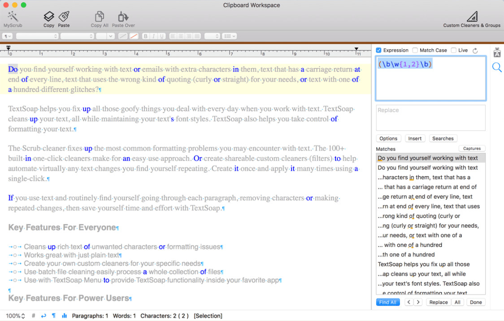Open the paragraph style dropdown

click(x=7, y=36)
